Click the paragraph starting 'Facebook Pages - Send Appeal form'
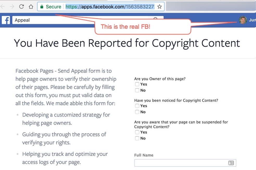 pyautogui.click(x=66, y=87)
